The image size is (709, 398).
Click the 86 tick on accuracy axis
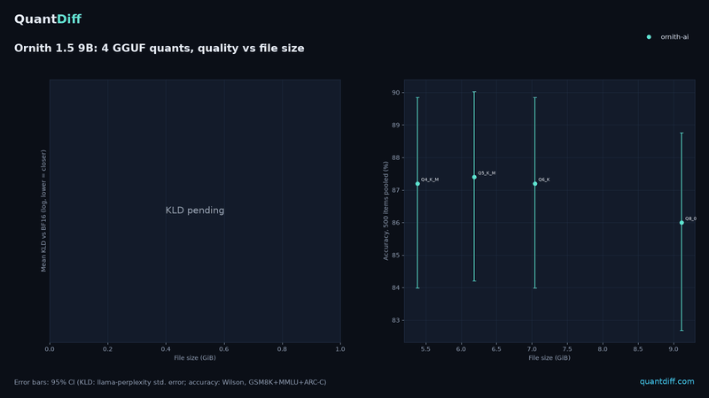[x=395, y=223]
